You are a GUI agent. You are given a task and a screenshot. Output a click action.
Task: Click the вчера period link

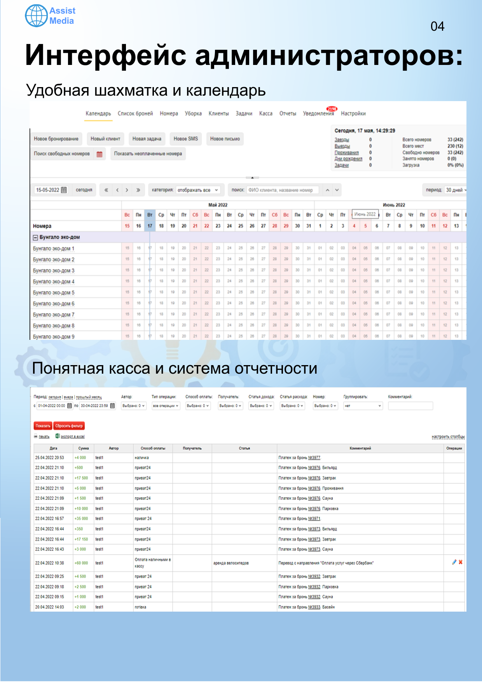(x=68, y=397)
